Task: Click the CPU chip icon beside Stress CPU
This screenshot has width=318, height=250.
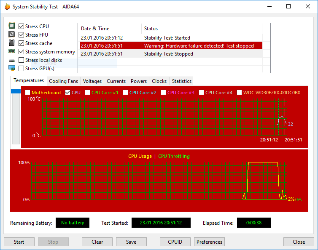Action: pyautogui.click(x=12, y=26)
